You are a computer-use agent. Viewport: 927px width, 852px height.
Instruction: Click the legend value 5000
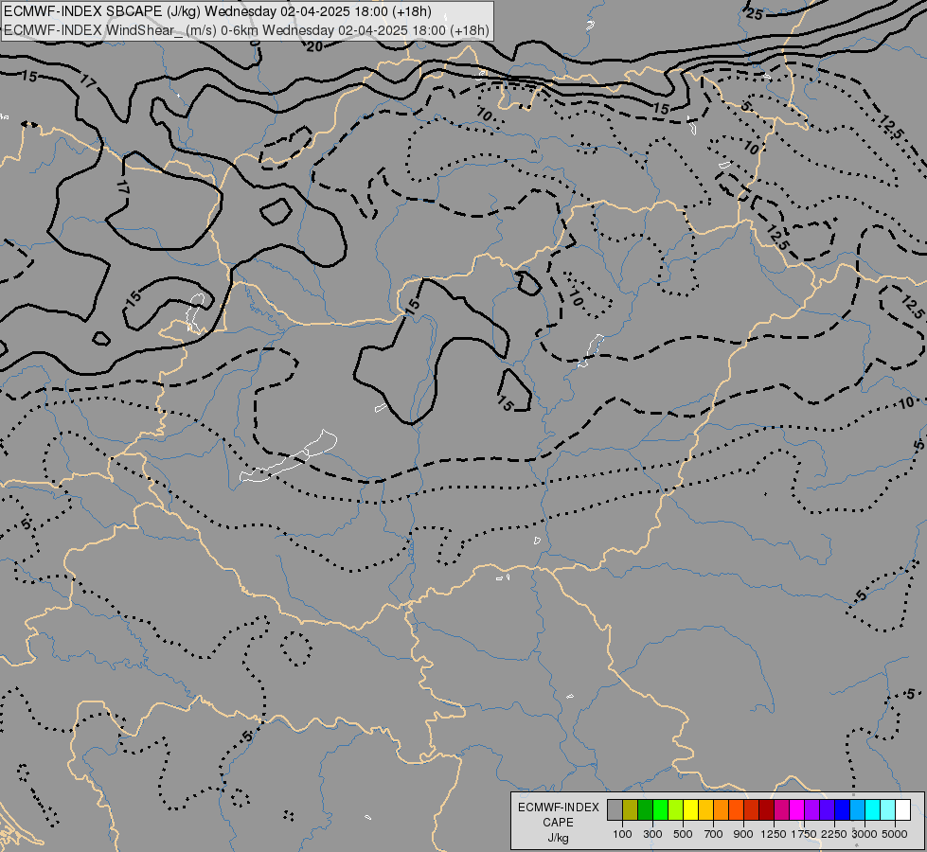(895, 834)
